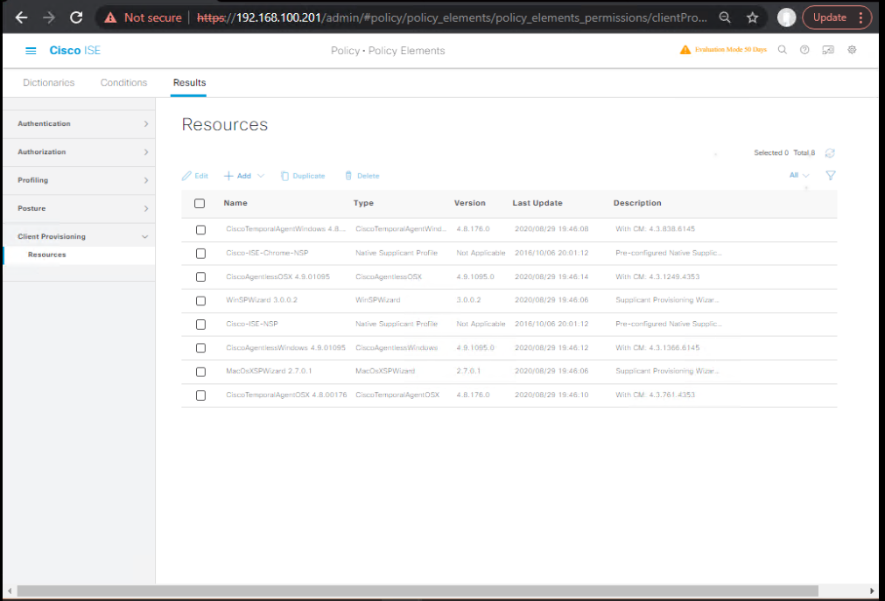885x601 pixels.
Task: Refresh the Resources table
Action: [830, 153]
